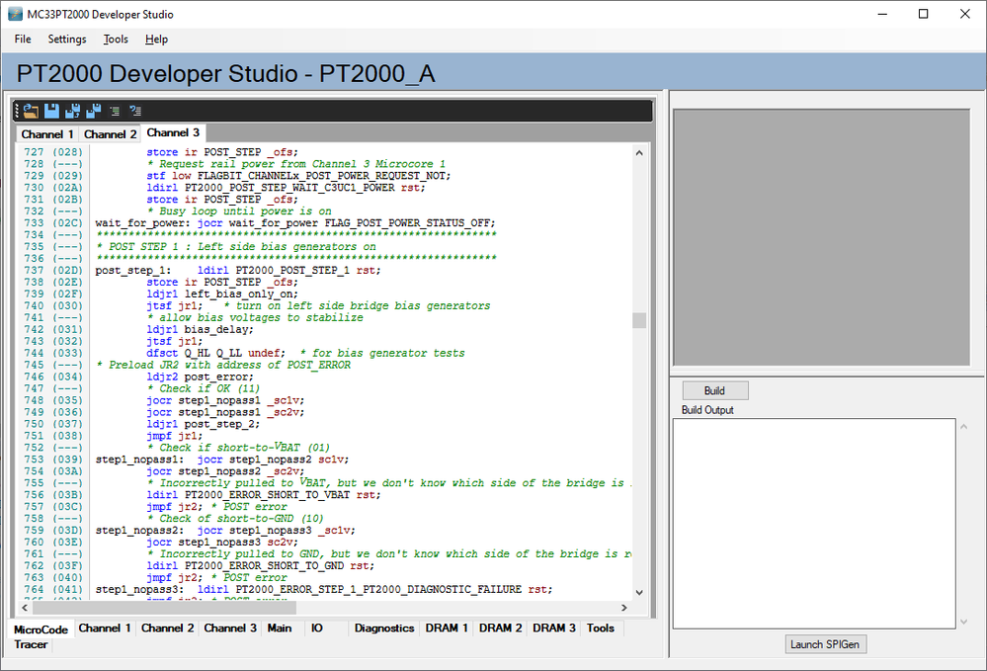Open the Tracer tab

[x=31, y=644]
